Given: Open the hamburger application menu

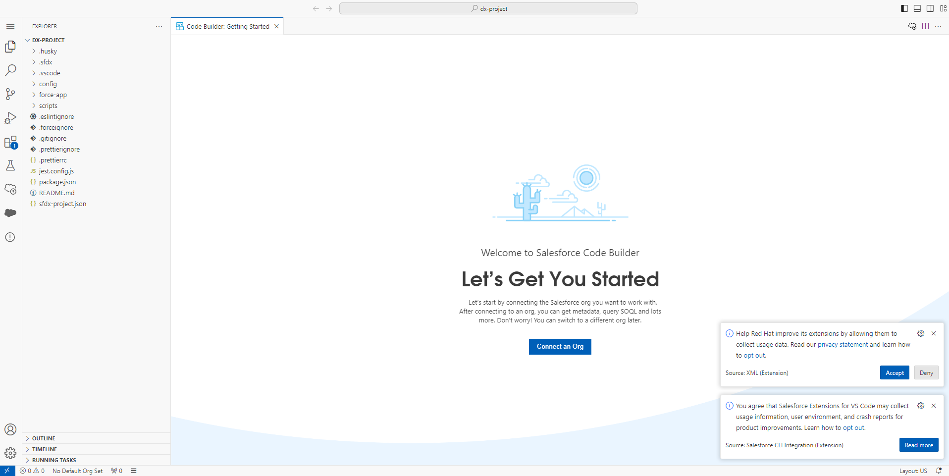Looking at the screenshot, I should (10, 26).
